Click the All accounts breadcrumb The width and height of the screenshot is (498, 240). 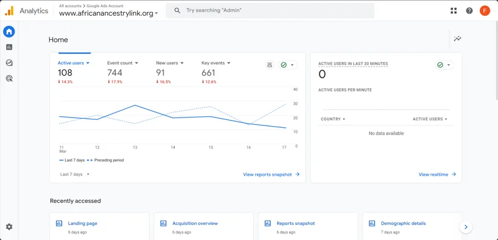coord(71,5)
